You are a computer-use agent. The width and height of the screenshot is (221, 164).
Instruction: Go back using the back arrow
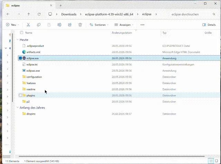tap(8, 14)
